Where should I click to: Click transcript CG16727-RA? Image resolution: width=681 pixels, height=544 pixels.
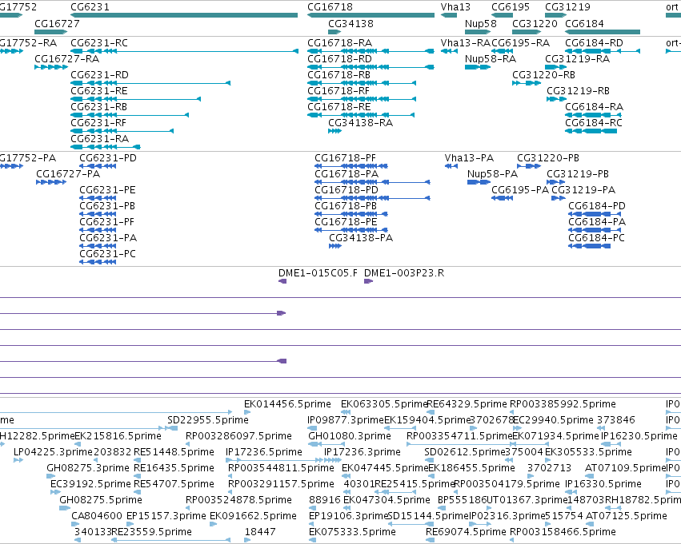(x=51, y=67)
